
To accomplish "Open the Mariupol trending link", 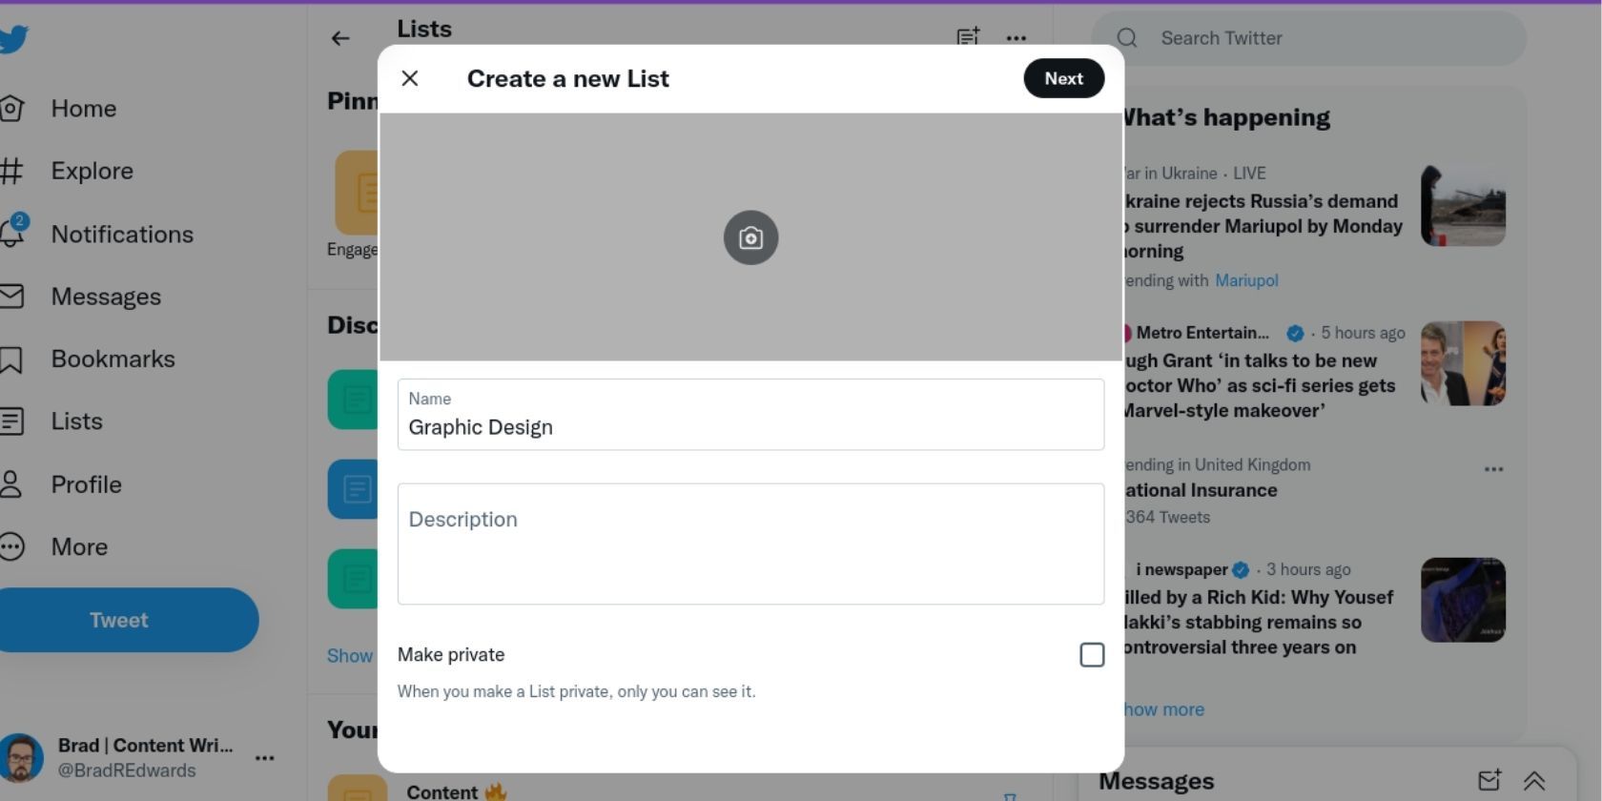I will tap(1246, 280).
